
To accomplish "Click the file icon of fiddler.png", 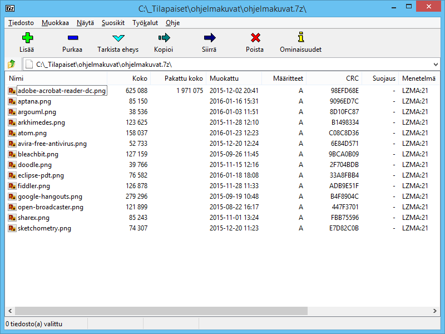I will point(12,186).
